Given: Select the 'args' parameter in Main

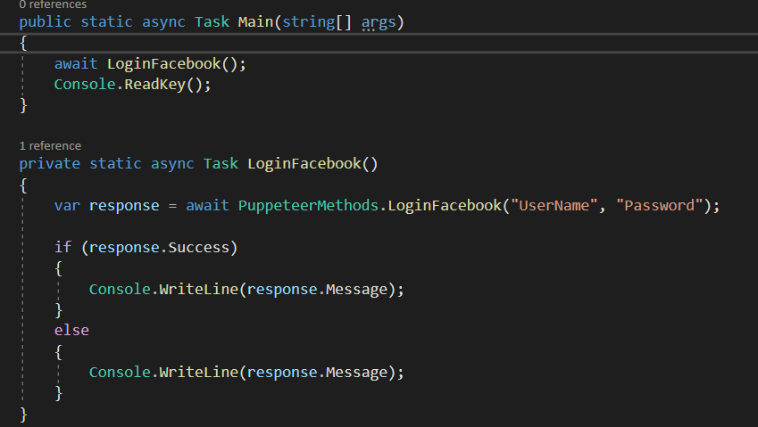Looking at the screenshot, I should click(x=378, y=22).
